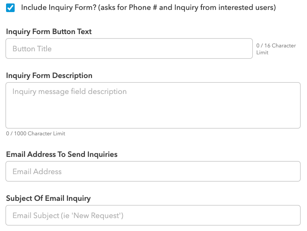Screen dimensions: 307x231
Task: Click the Inquiry Form Button Text label
Action: (49, 31)
